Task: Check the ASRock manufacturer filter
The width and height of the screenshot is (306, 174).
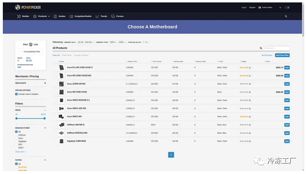Action: pos(17,135)
